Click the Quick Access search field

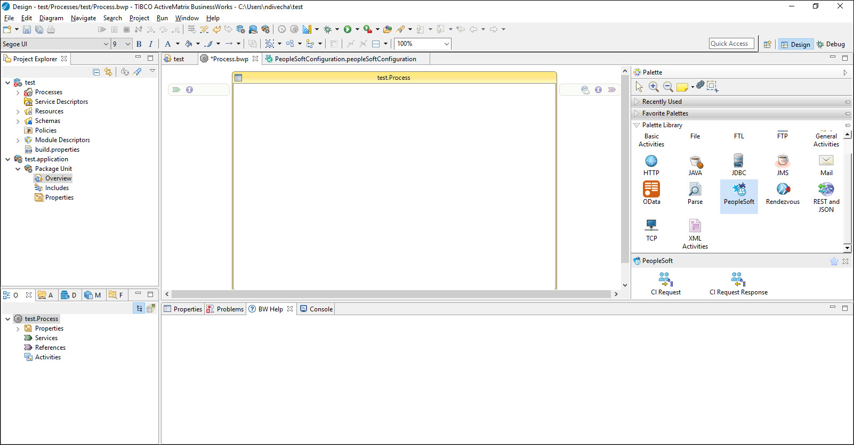731,44
